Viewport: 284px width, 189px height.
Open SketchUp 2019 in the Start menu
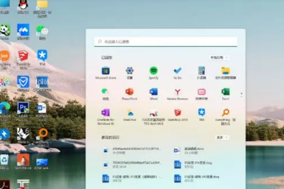pyautogui.click(x=177, y=115)
